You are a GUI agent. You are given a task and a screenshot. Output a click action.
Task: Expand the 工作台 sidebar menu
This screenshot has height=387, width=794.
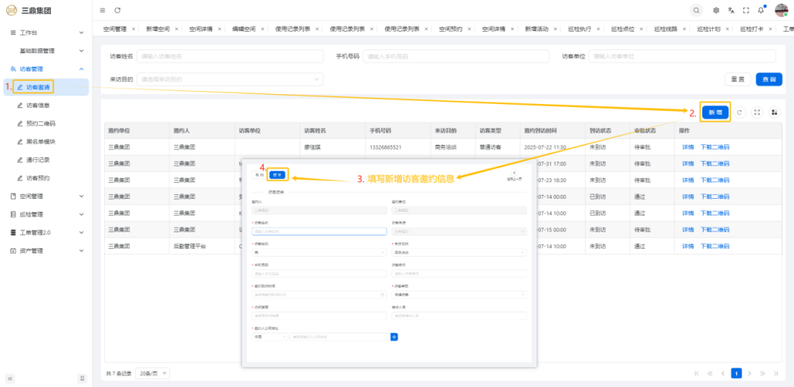pyautogui.click(x=46, y=33)
